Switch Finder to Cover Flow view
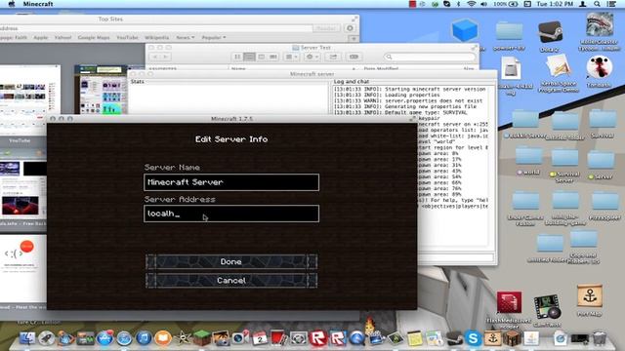 (273, 57)
